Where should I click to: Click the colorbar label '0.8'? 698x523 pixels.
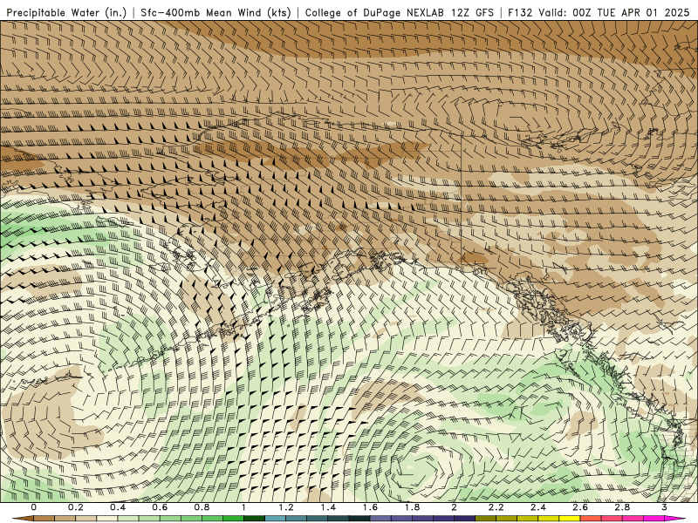(x=202, y=507)
